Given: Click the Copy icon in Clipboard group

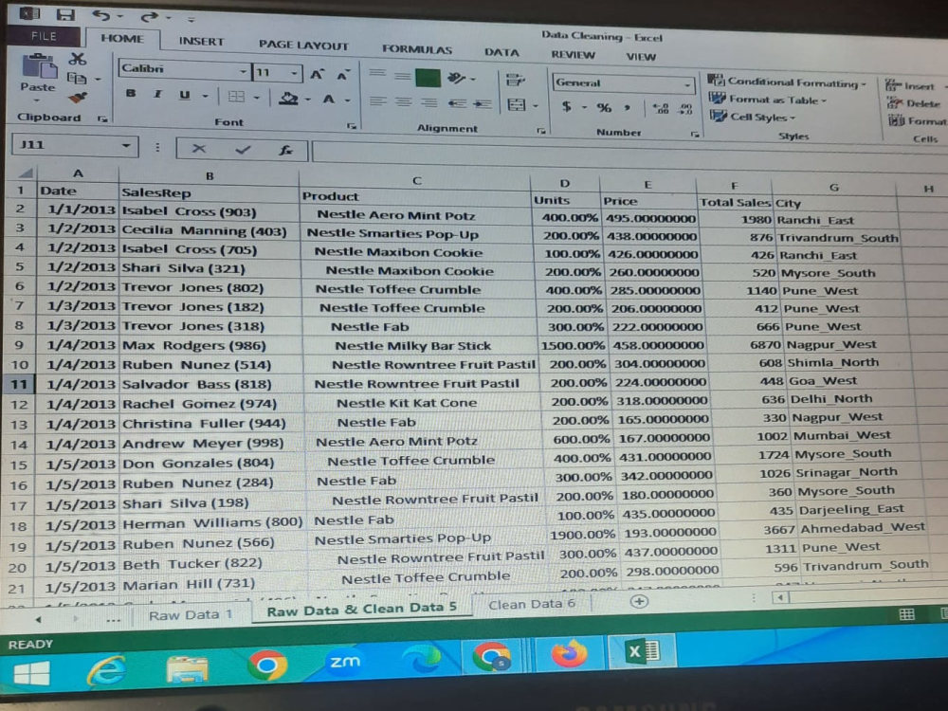Looking at the screenshot, I should tap(76, 78).
